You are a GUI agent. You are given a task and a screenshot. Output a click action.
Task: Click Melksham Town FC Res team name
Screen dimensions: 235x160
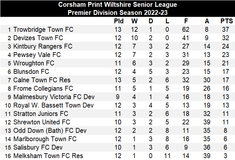click(48, 156)
